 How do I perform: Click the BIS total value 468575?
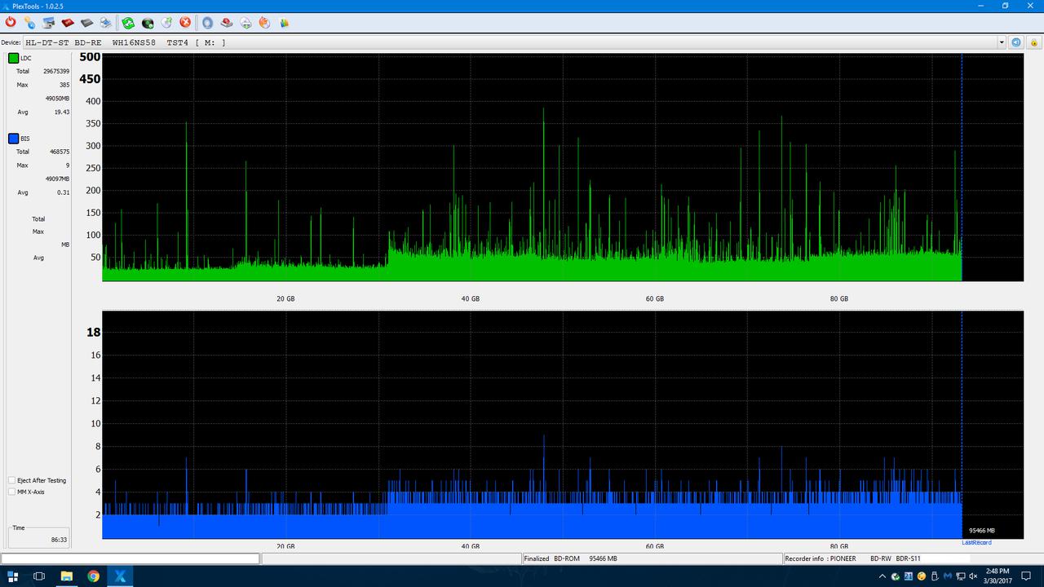(59, 152)
